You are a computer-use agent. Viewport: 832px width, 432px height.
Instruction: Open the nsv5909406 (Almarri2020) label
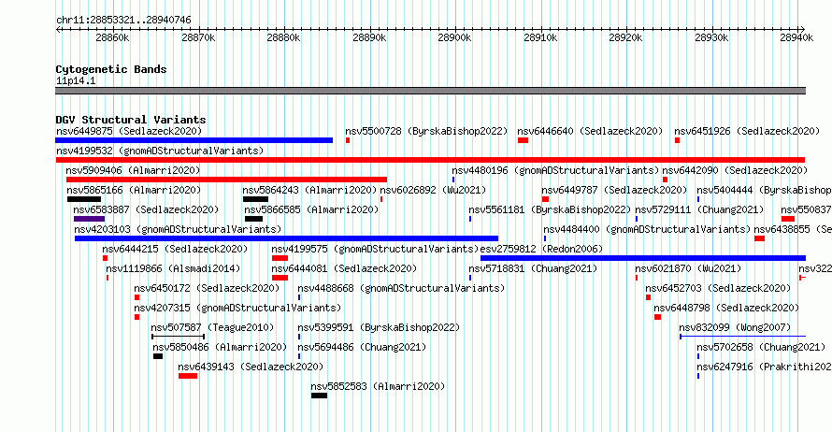tap(133, 170)
